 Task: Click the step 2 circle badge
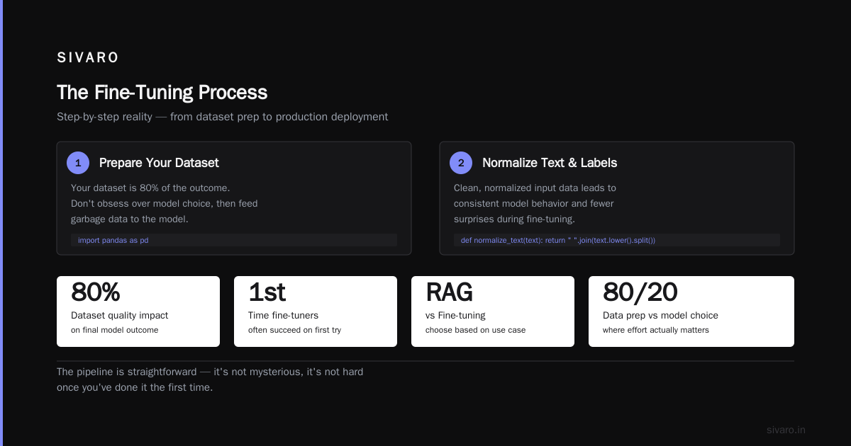tap(461, 163)
